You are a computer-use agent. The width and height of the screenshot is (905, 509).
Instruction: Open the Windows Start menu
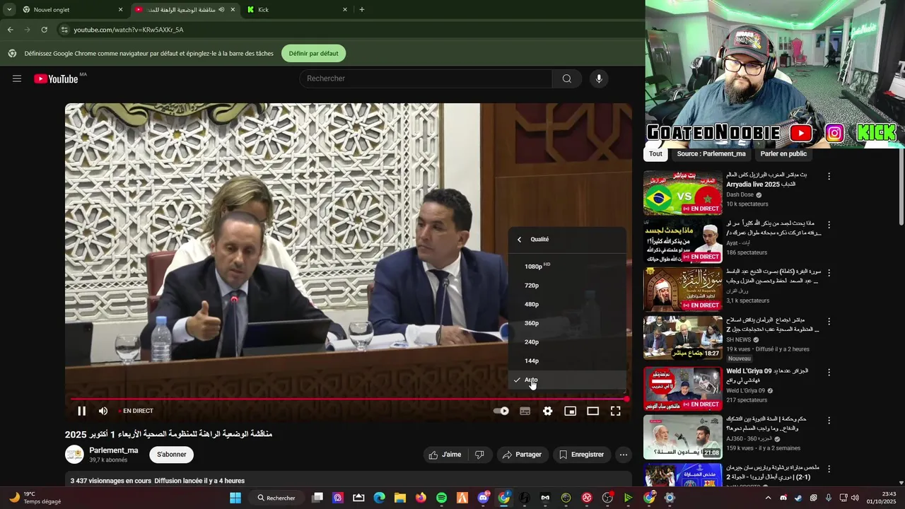coord(235,498)
